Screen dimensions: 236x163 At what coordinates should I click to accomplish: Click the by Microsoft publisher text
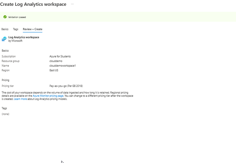tap(15, 41)
